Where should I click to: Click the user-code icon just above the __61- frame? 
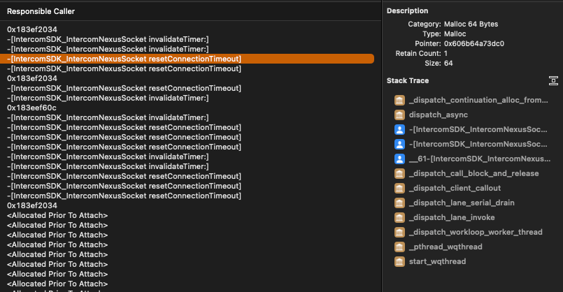(399, 144)
